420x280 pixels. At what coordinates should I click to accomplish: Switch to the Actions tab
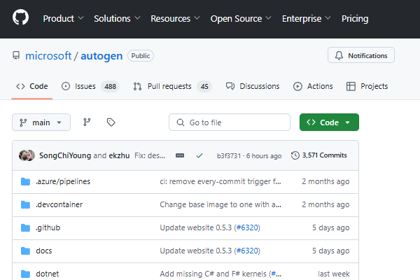click(x=313, y=86)
